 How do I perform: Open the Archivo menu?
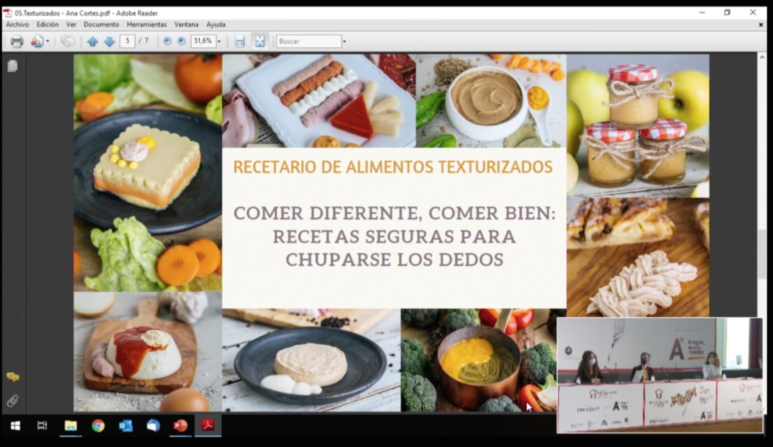(17, 24)
